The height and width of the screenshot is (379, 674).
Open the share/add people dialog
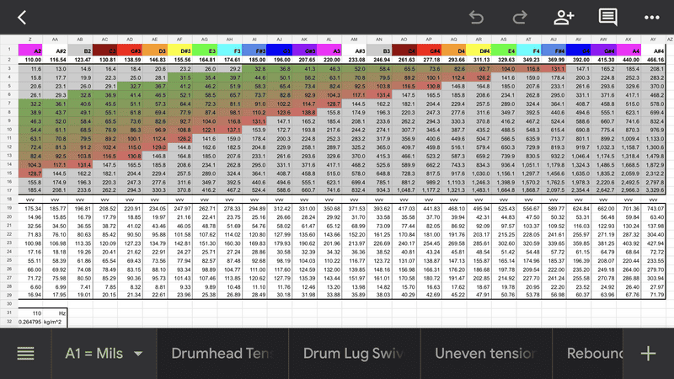tap(564, 17)
